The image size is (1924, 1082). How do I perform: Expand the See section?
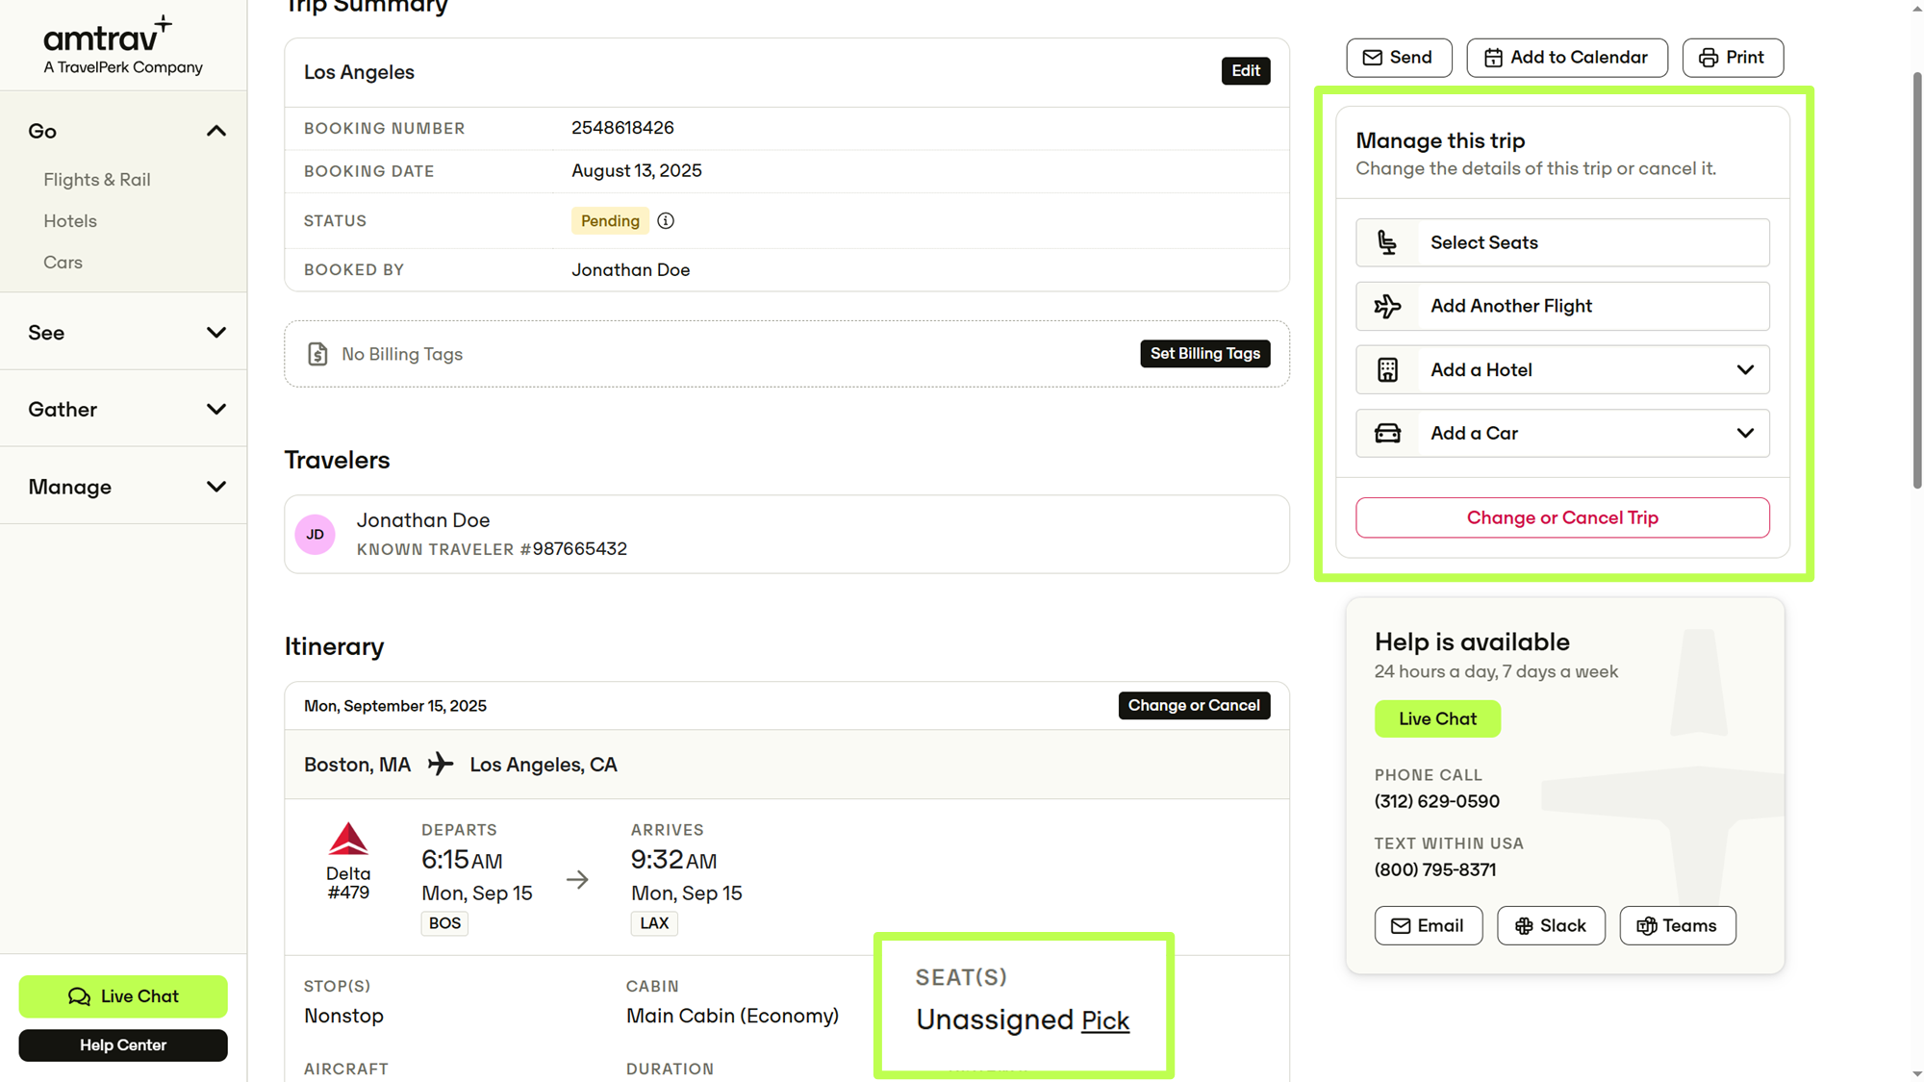tap(216, 333)
